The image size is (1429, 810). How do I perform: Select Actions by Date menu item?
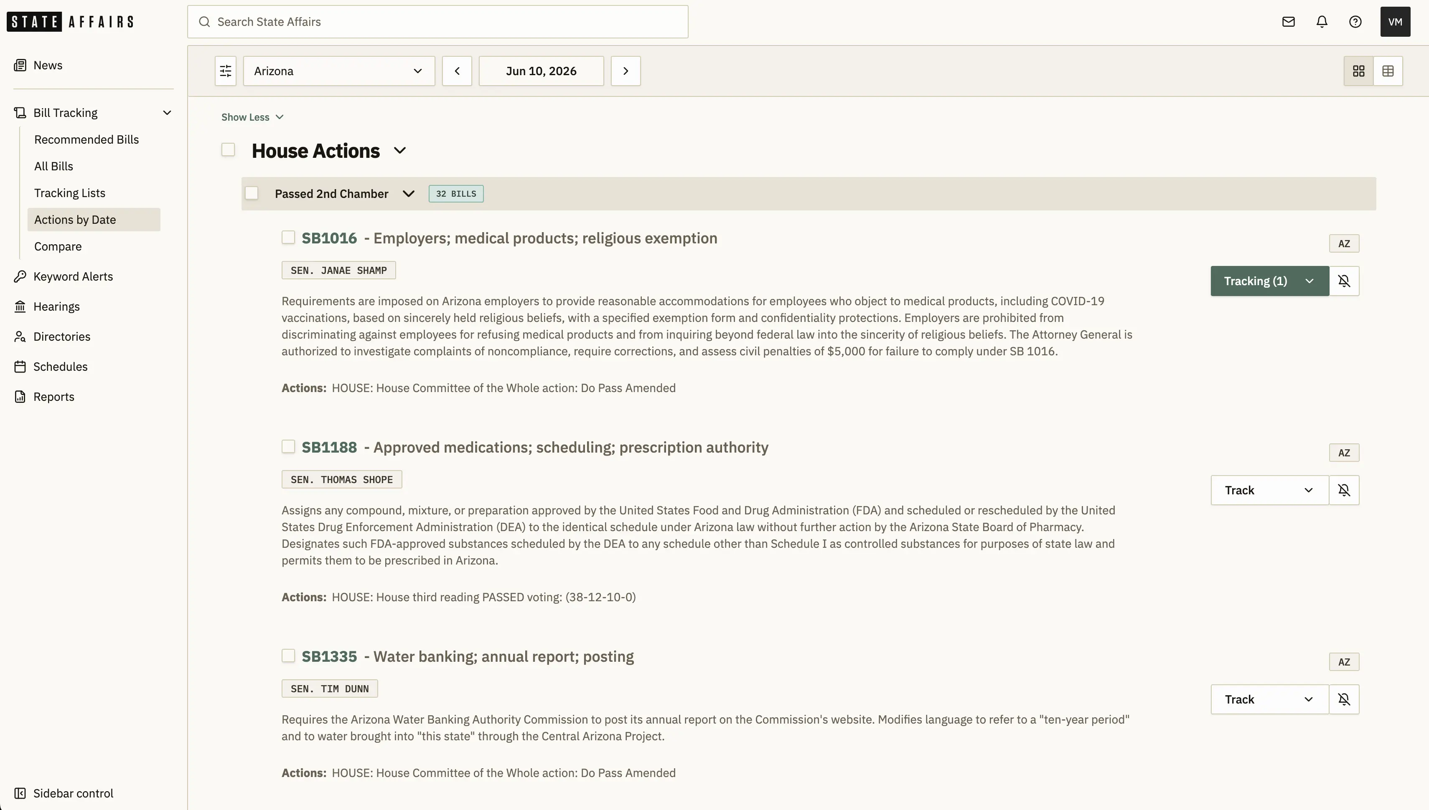click(94, 220)
